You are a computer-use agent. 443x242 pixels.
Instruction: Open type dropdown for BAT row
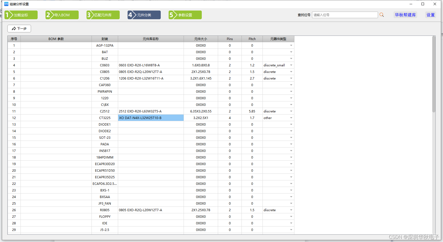click(291, 52)
